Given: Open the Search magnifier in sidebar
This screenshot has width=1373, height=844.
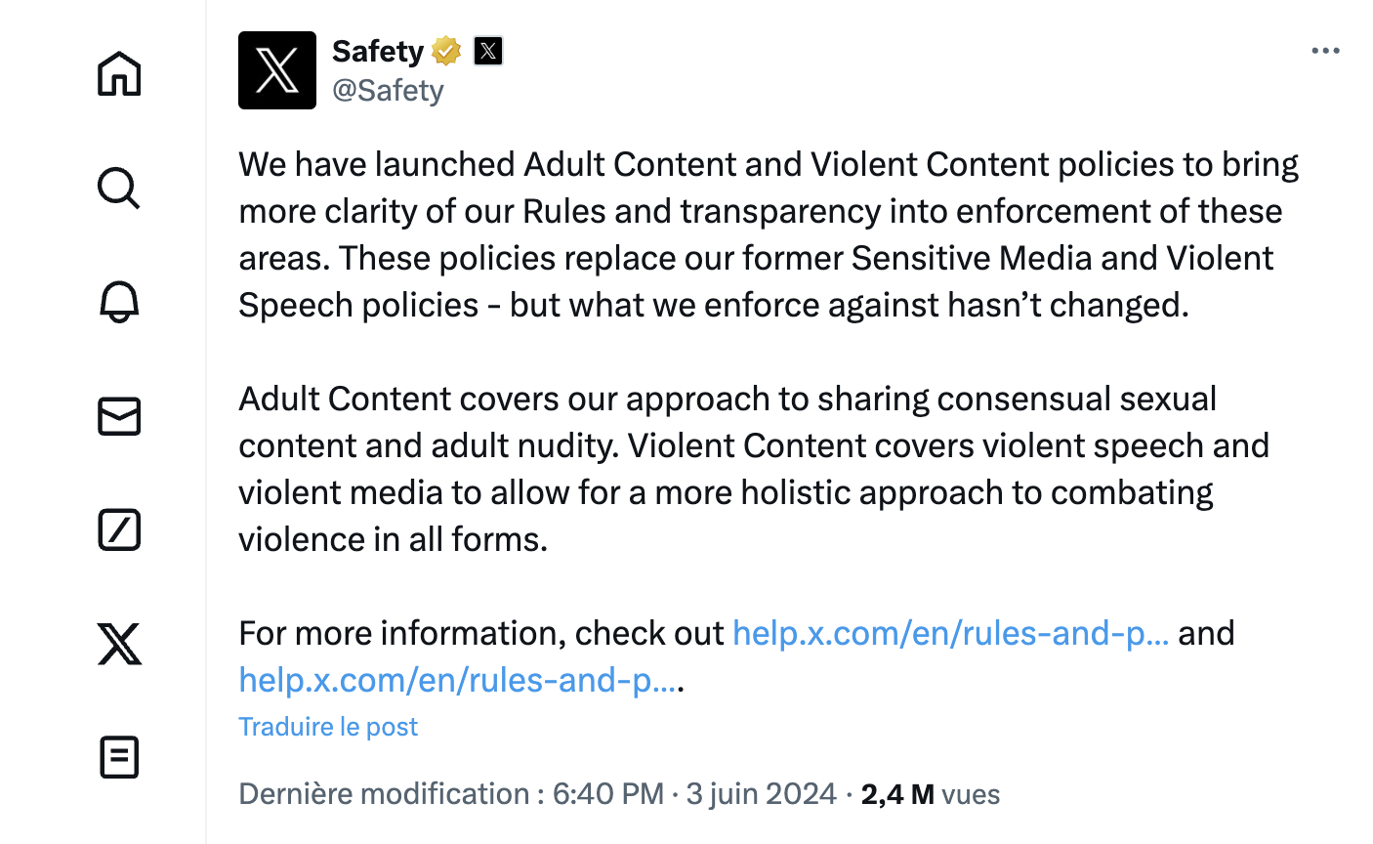Looking at the screenshot, I should [119, 188].
